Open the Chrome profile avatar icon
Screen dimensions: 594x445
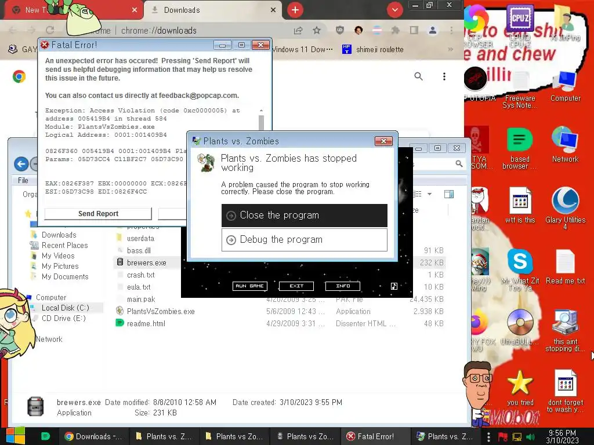pos(433,30)
